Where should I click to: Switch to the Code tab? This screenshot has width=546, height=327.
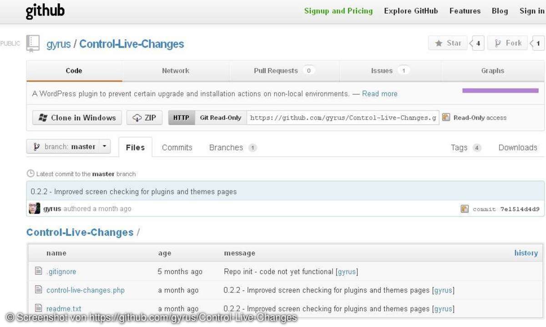tap(74, 71)
